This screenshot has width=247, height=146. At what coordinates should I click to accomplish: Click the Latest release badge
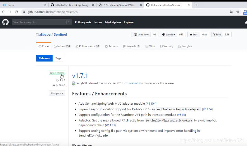coord(57,73)
